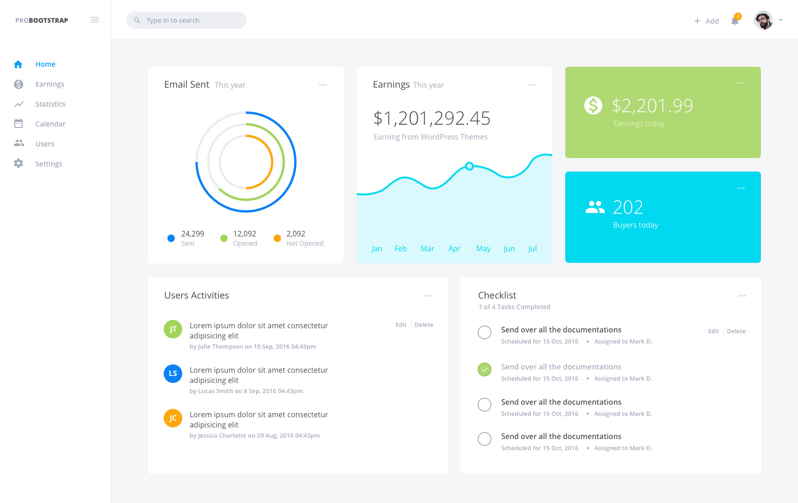Viewport: 798px width, 503px height.
Task: Click the dollar icon on earnings card
Action: tap(593, 106)
